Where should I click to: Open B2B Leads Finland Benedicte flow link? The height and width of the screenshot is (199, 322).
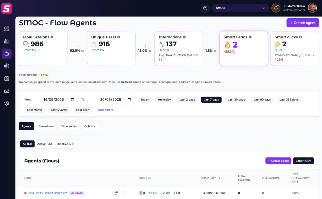coord(48,193)
